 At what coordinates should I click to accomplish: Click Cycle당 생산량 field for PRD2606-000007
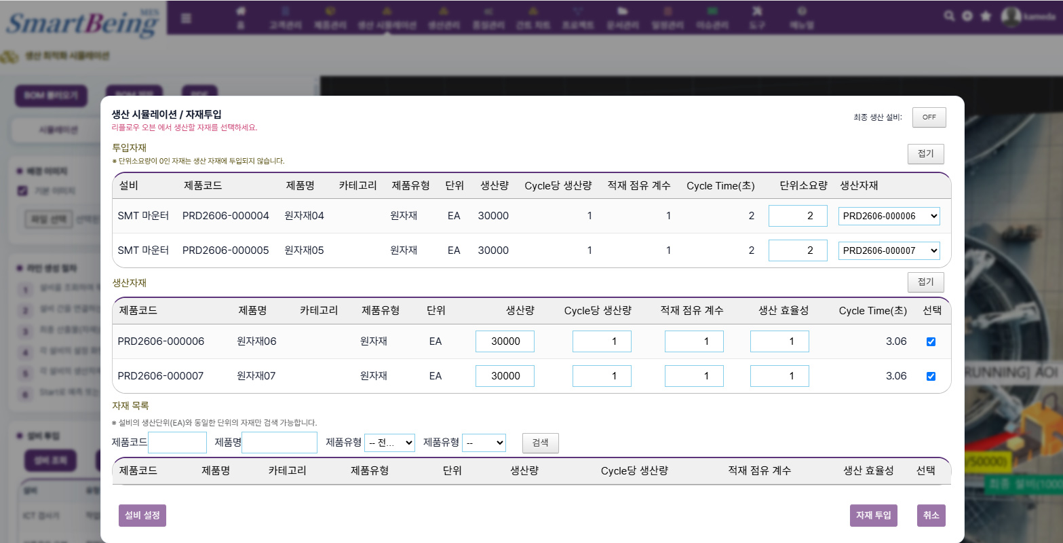point(602,376)
